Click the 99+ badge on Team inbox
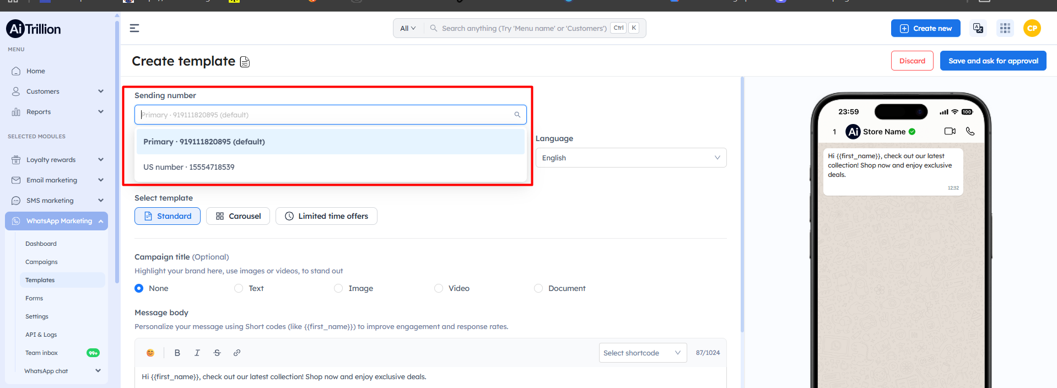The height and width of the screenshot is (388, 1057). tap(93, 353)
